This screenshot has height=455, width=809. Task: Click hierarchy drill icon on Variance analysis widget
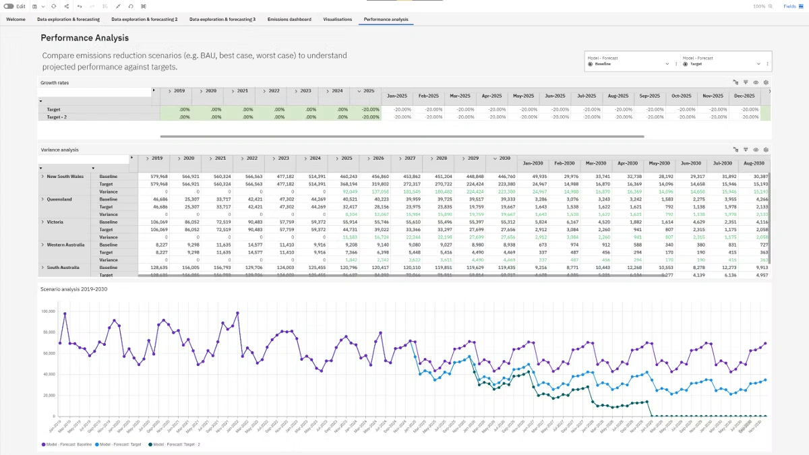tap(736, 150)
